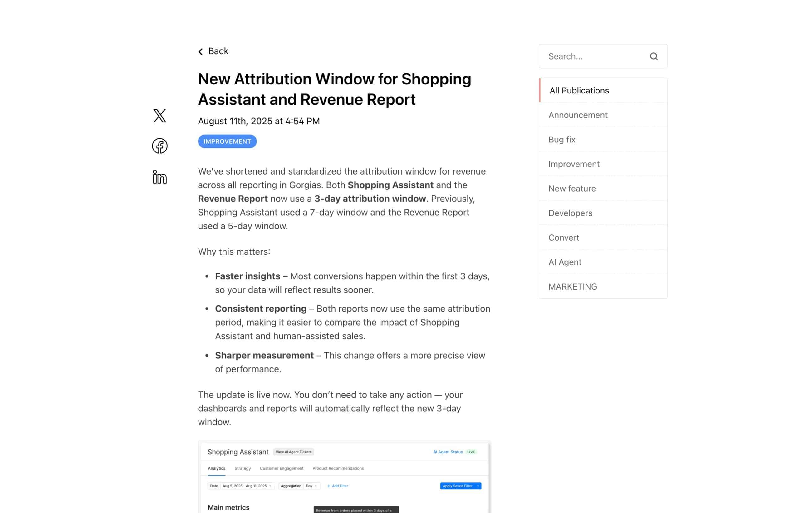Click 'Main metrics' heading in screenshot
The width and height of the screenshot is (799, 513).
[x=228, y=507]
